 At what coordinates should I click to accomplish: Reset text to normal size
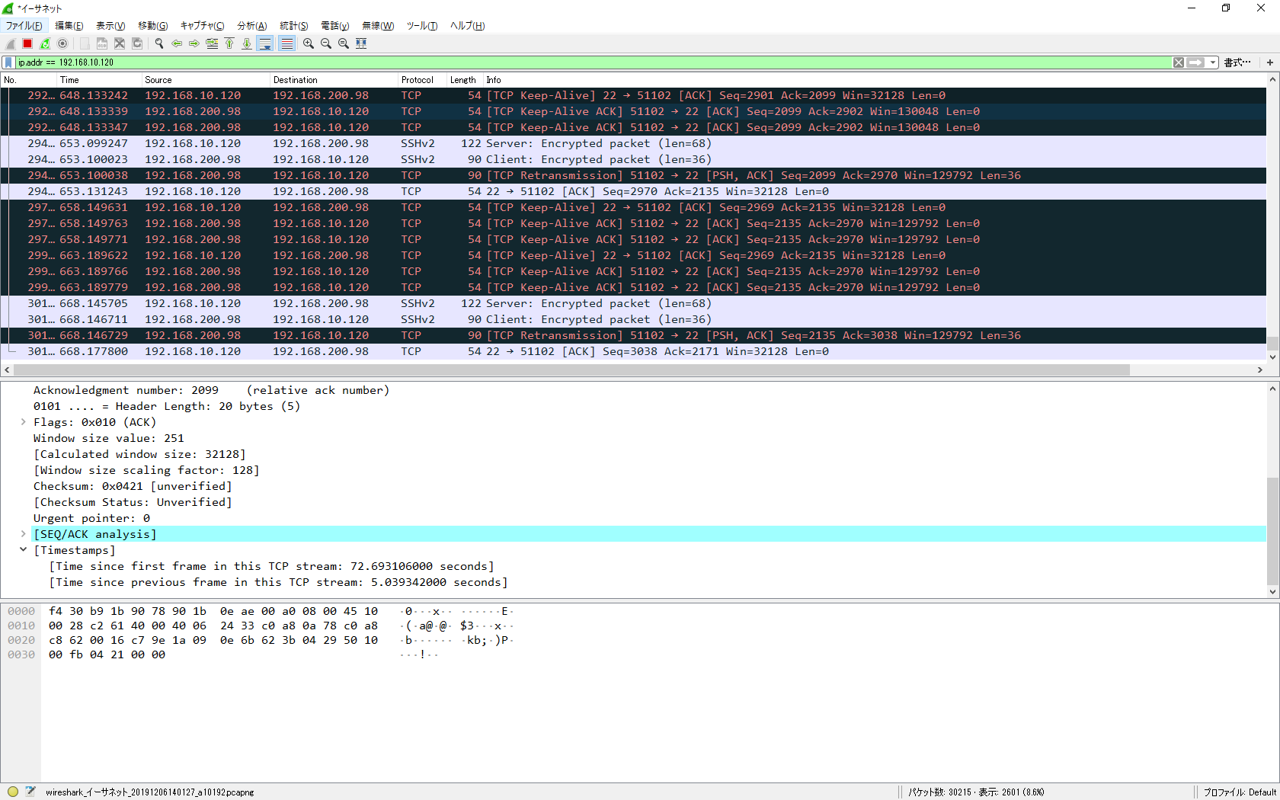pos(344,43)
